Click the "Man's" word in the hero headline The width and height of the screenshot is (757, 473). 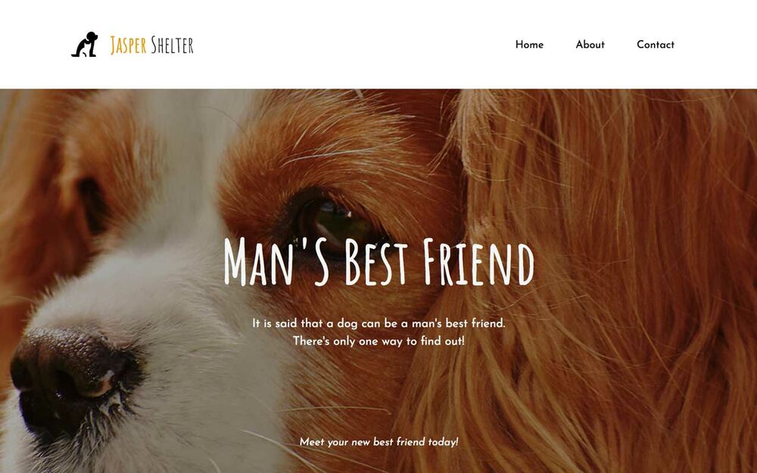[276, 262]
